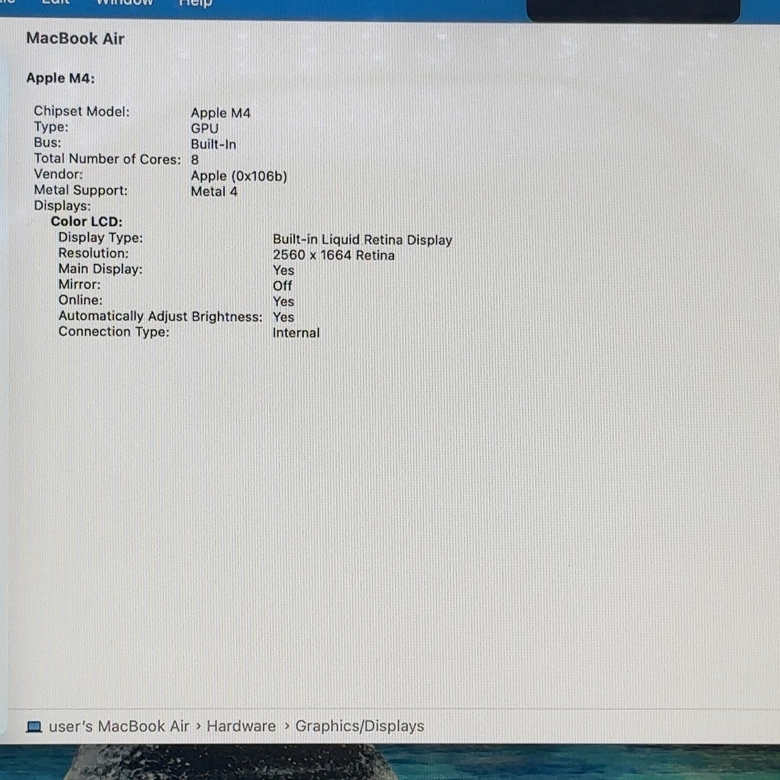Select the "Yes" value for Online

(283, 302)
